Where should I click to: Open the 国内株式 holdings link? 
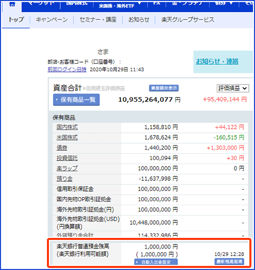[x=67, y=127]
